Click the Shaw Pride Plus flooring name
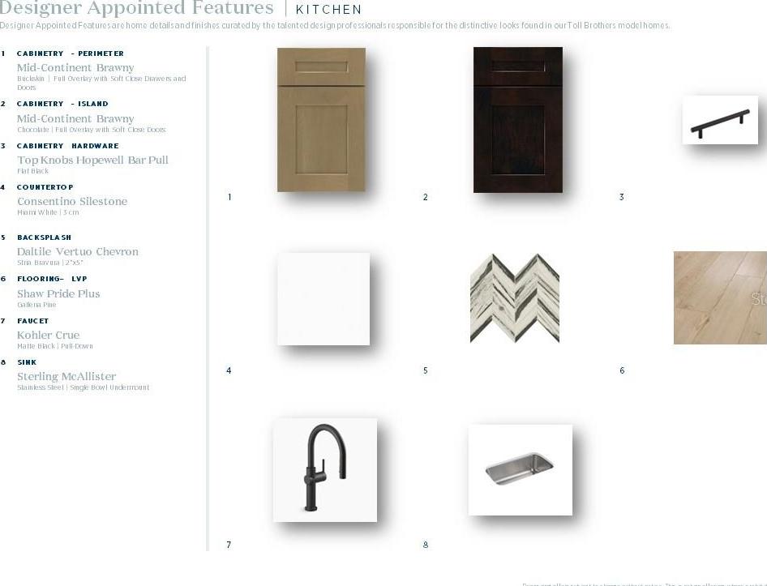The height and width of the screenshot is (586, 767). point(58,293)
